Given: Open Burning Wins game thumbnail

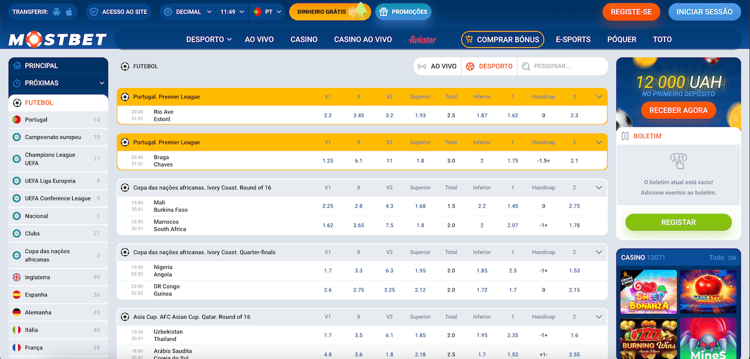Looking at the screenshot, I should (x=649, y=338).
